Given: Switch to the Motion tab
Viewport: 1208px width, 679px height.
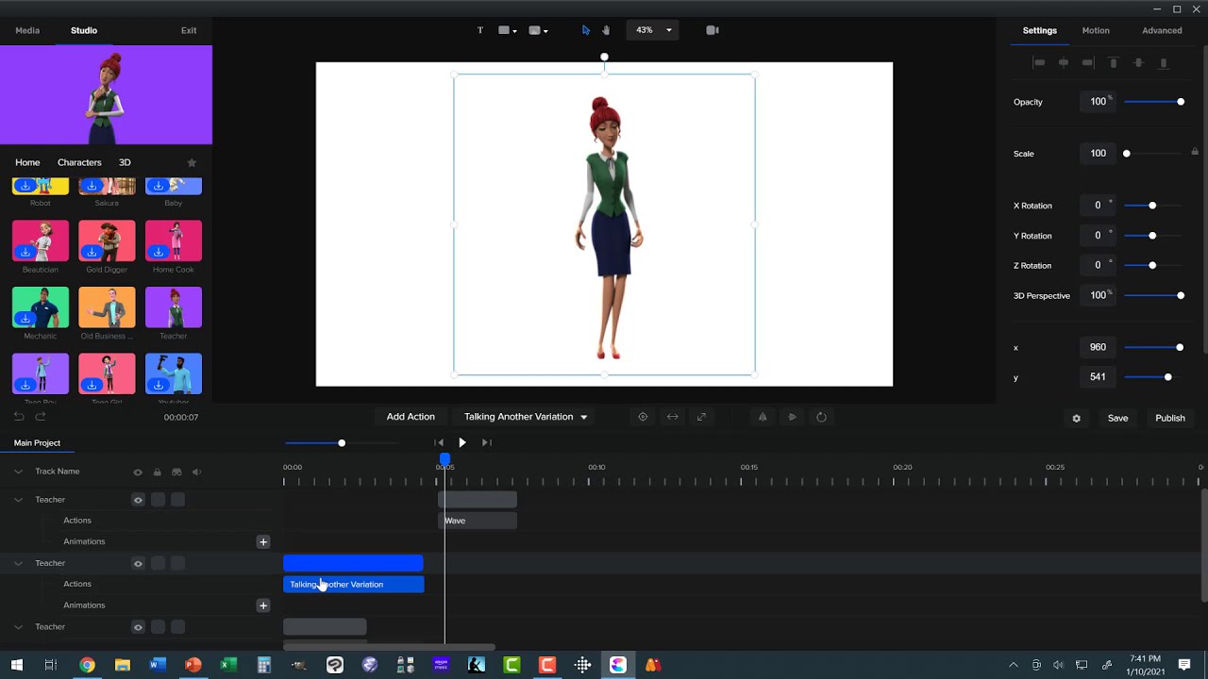Looking at the screenshot, I should [1096, 30].
